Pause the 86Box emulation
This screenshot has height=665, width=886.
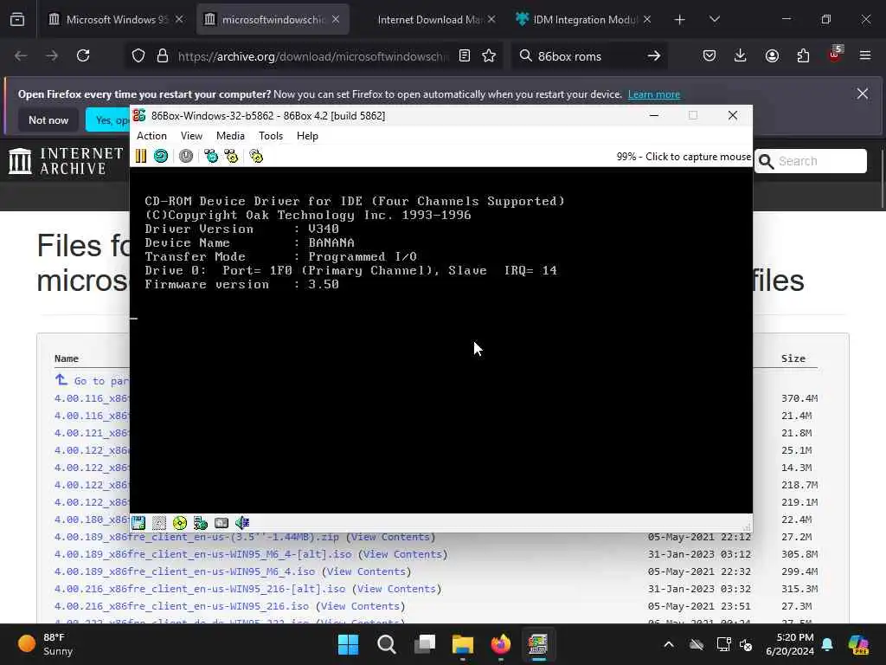(x=141, y=156)
